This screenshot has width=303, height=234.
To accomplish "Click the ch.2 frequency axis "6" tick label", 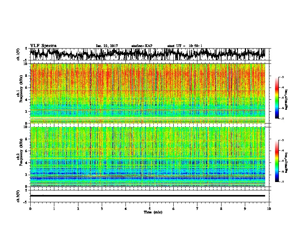I will (26, 151).
